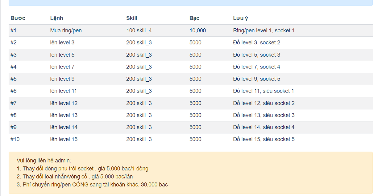Click step number "#8" in the table

(14, 115)
